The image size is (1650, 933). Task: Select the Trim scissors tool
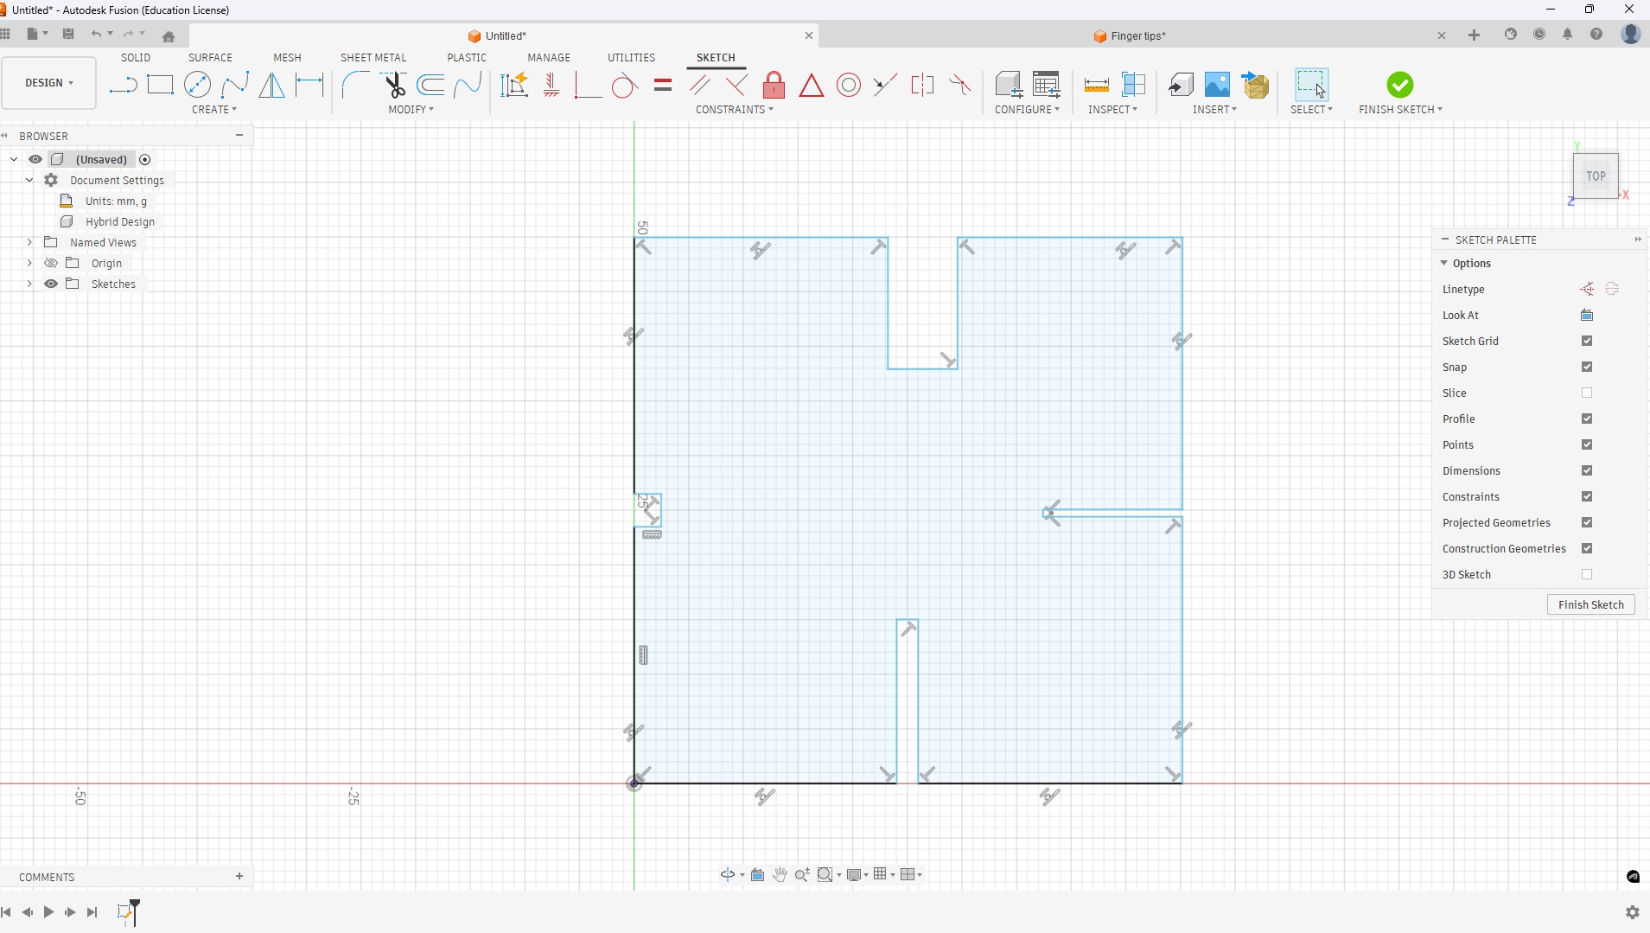tap(394, 85)
